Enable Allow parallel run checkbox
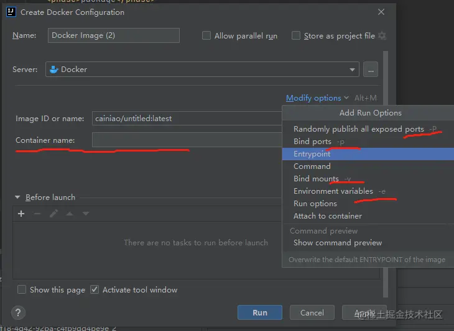 (206, 35)
